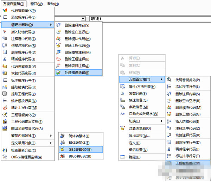Choose 快速信息(Q) in the context menu
The width and height of the screenshot is (211, 182).
[142, 100]
